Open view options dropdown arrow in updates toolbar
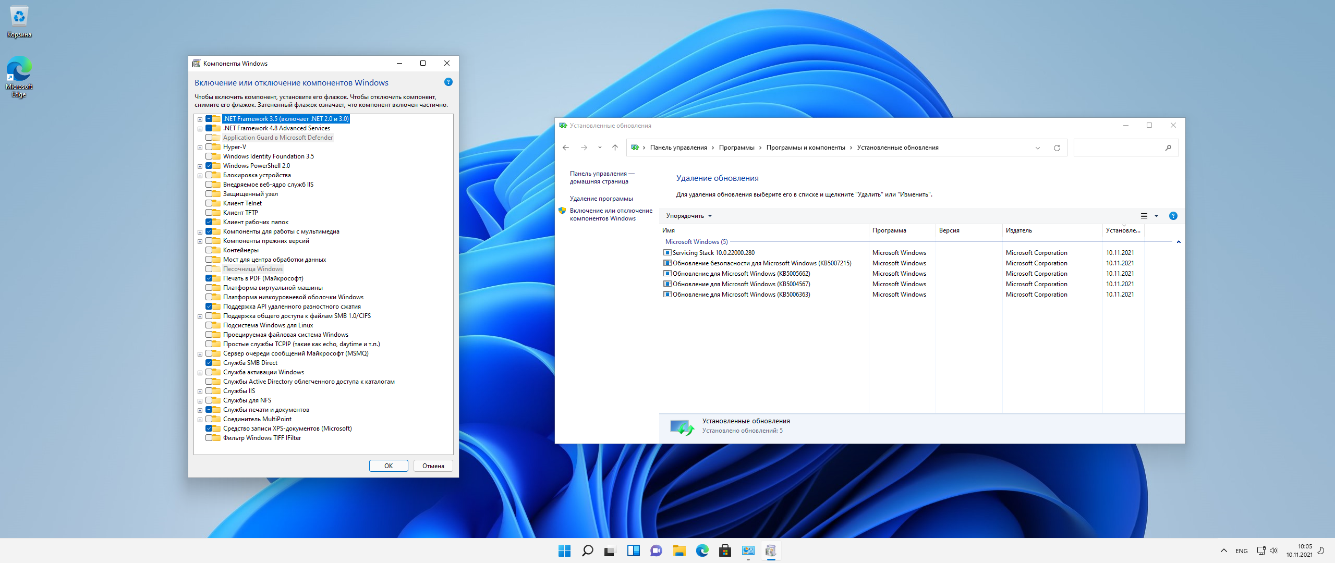Screen dimensions: 1335x563 [x=1156, y=216]
